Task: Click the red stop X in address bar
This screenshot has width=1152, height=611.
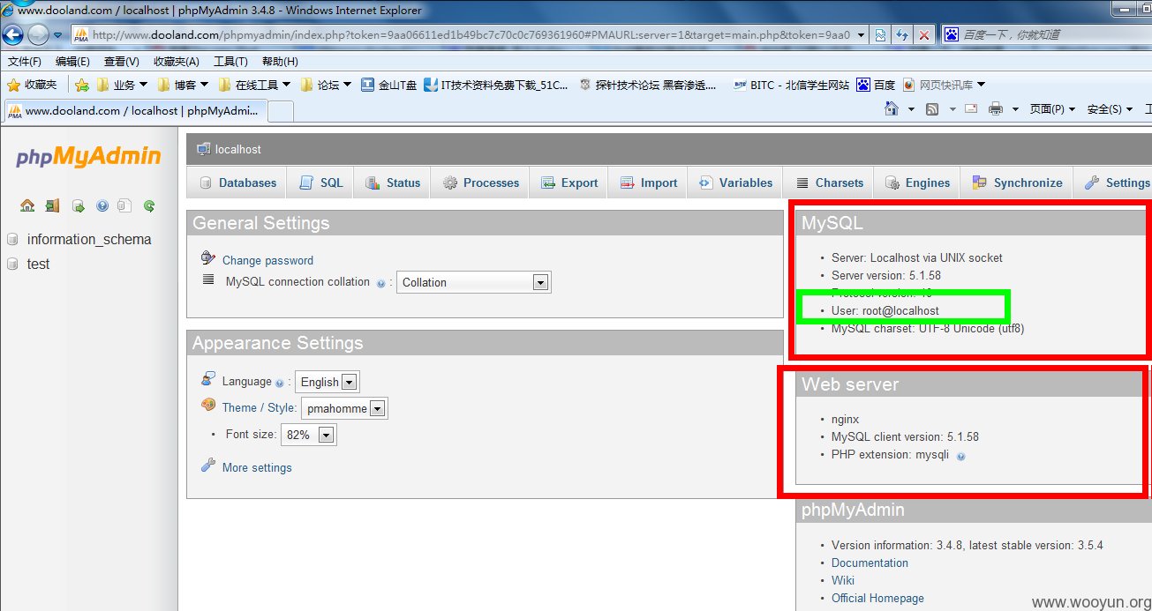Action: pyautogui.click(x=924, y=35)
